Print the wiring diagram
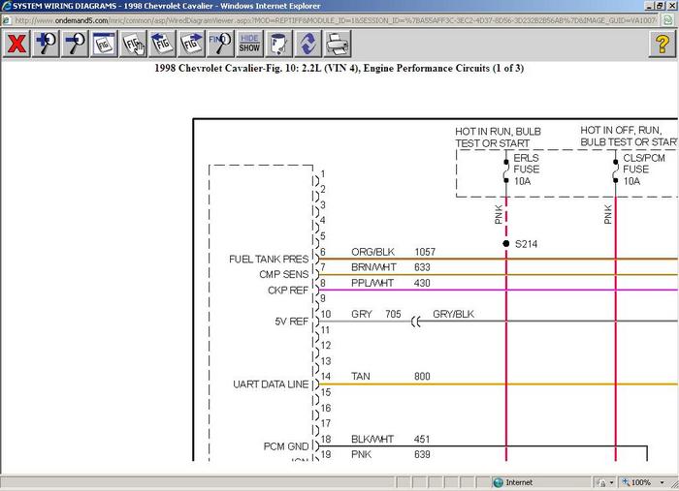This screenshot has width=679, height=491. (337, 44)
